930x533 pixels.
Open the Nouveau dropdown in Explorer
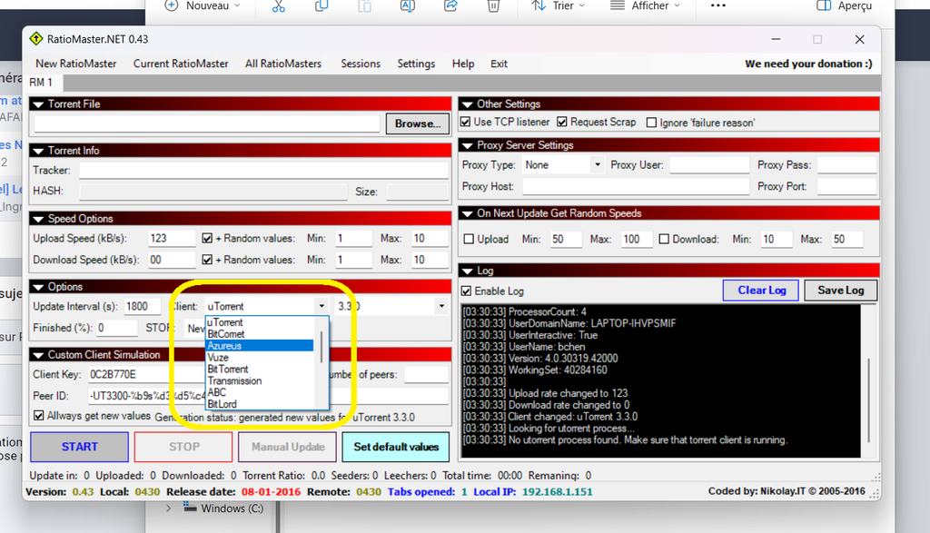[203, 6]
